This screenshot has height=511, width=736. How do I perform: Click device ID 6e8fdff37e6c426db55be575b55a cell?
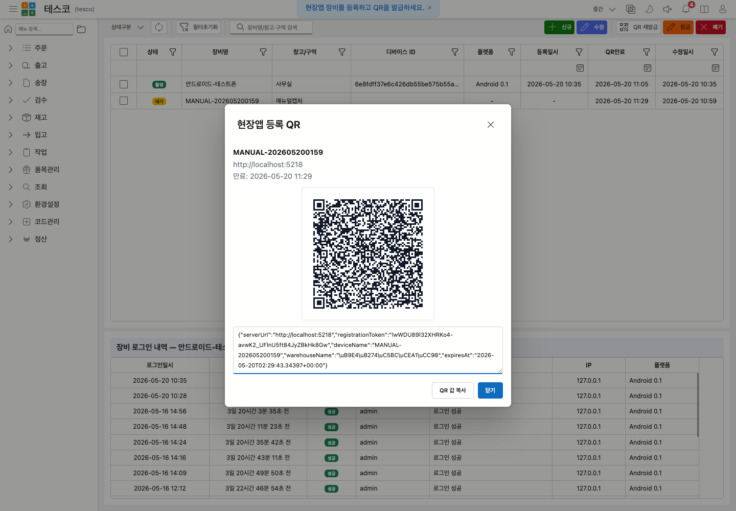point(407,84)
